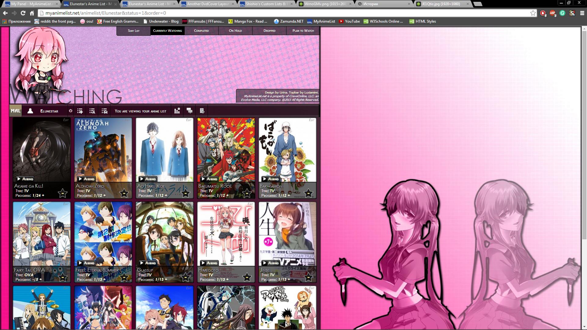This screenshot has height=330, width=587.
Task: Expand the Sort List menu
Action: (x=134, y=31)
